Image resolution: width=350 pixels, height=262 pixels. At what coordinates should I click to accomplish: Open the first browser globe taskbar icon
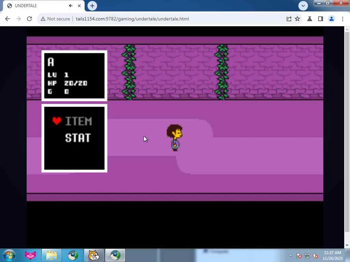click(x=73, y=255)
